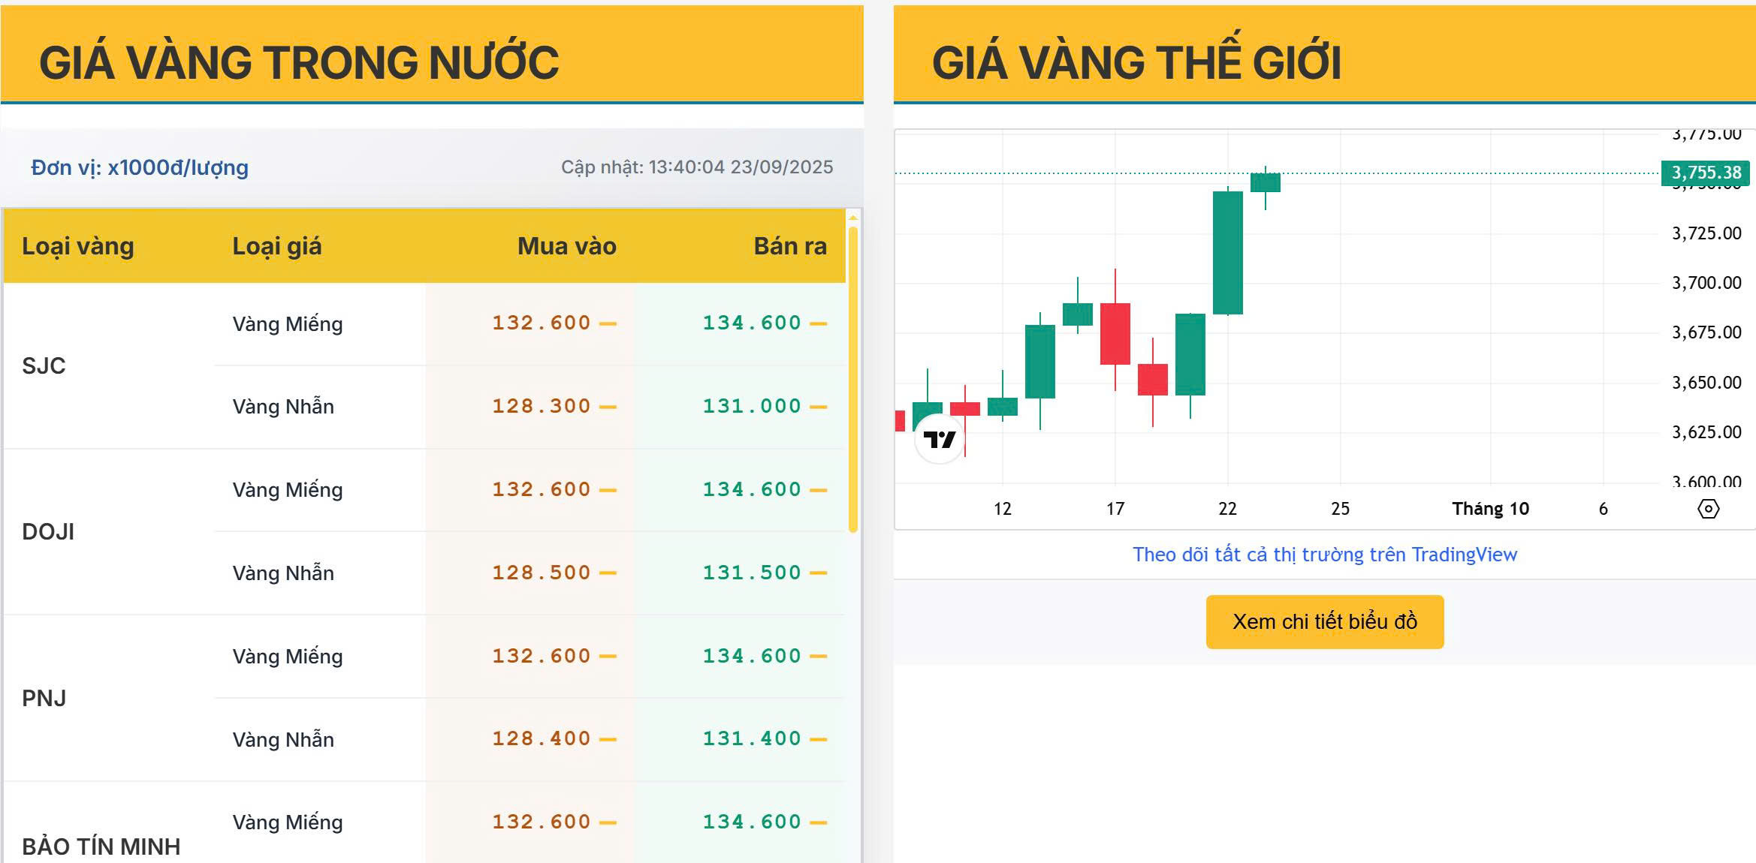The image size is (1756, 863).
Task: Click the SJC Vàng Miếng sell price dash icon
Action: coord(819,324)
